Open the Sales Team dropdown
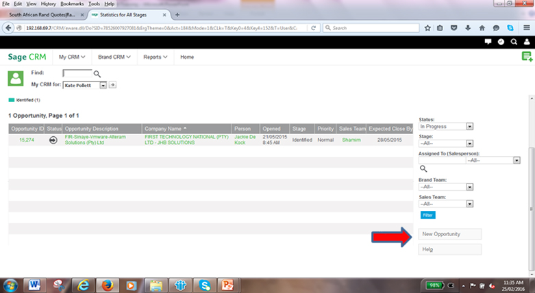 click(446, 204)
